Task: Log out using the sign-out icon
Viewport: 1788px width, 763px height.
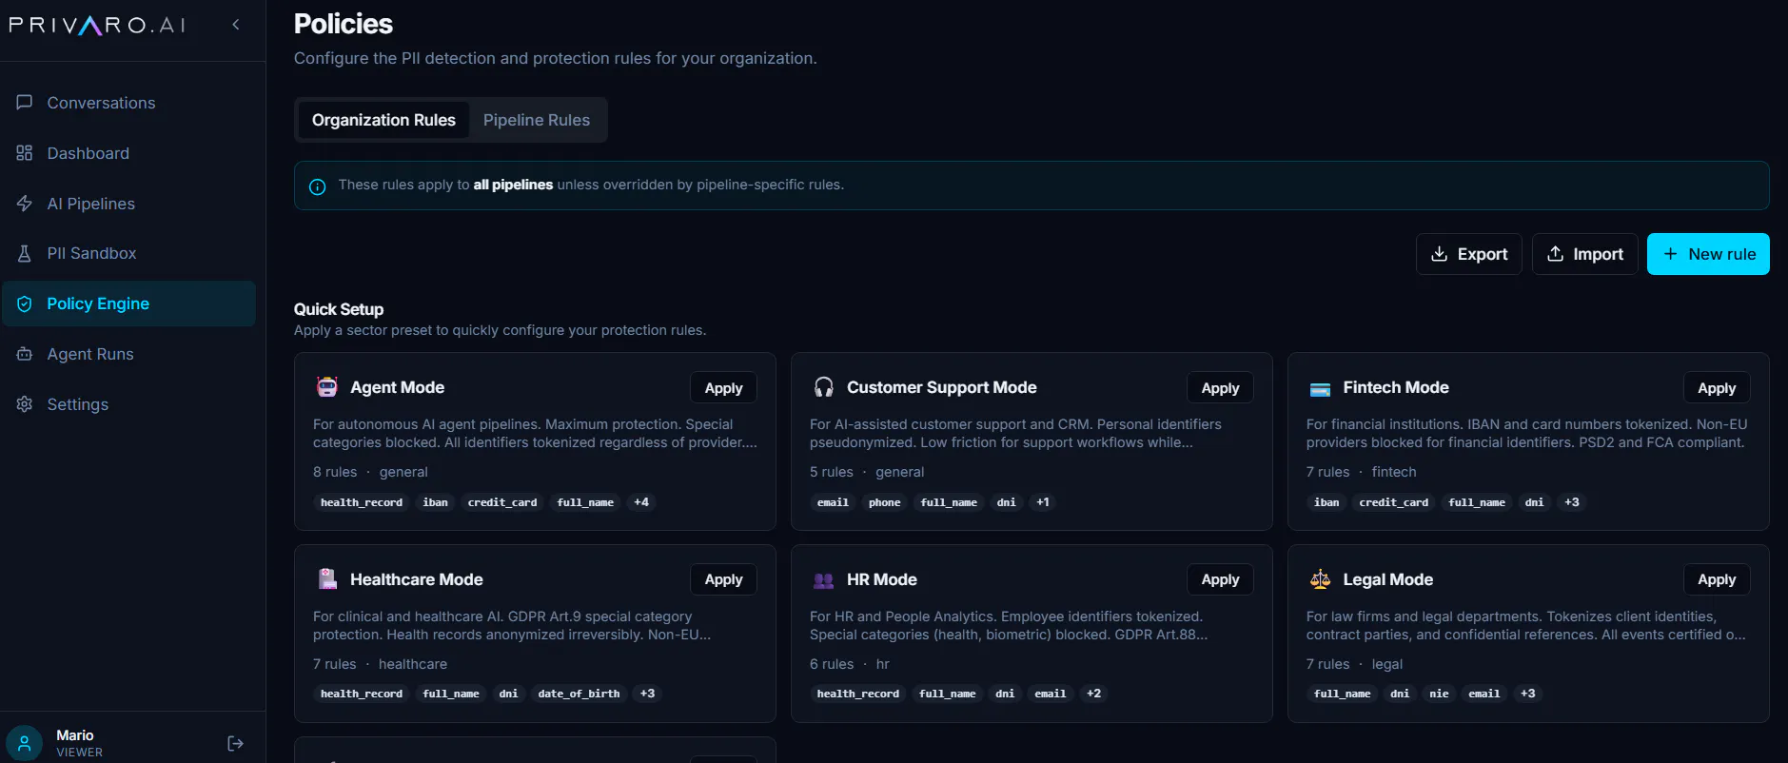Action: click(236, 743)
